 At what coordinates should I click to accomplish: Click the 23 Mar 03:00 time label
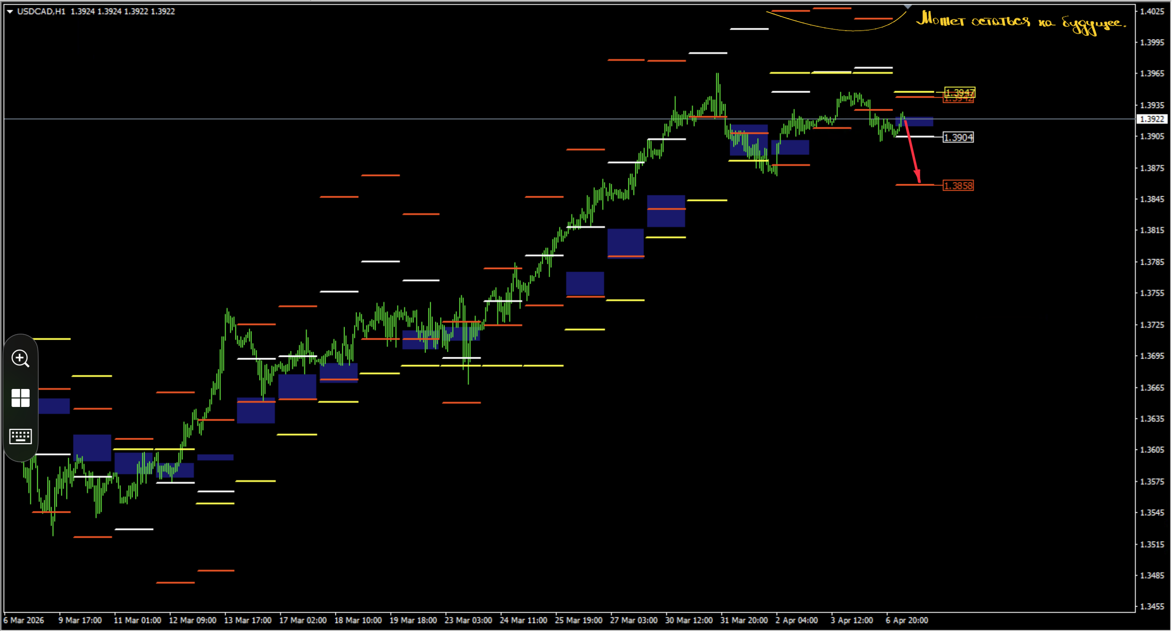[x=468, y=620]
